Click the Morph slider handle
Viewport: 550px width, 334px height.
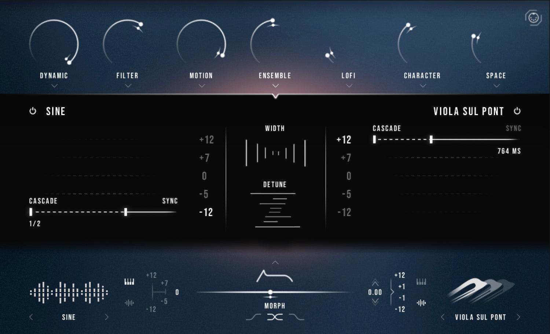[x=270, y=292]
